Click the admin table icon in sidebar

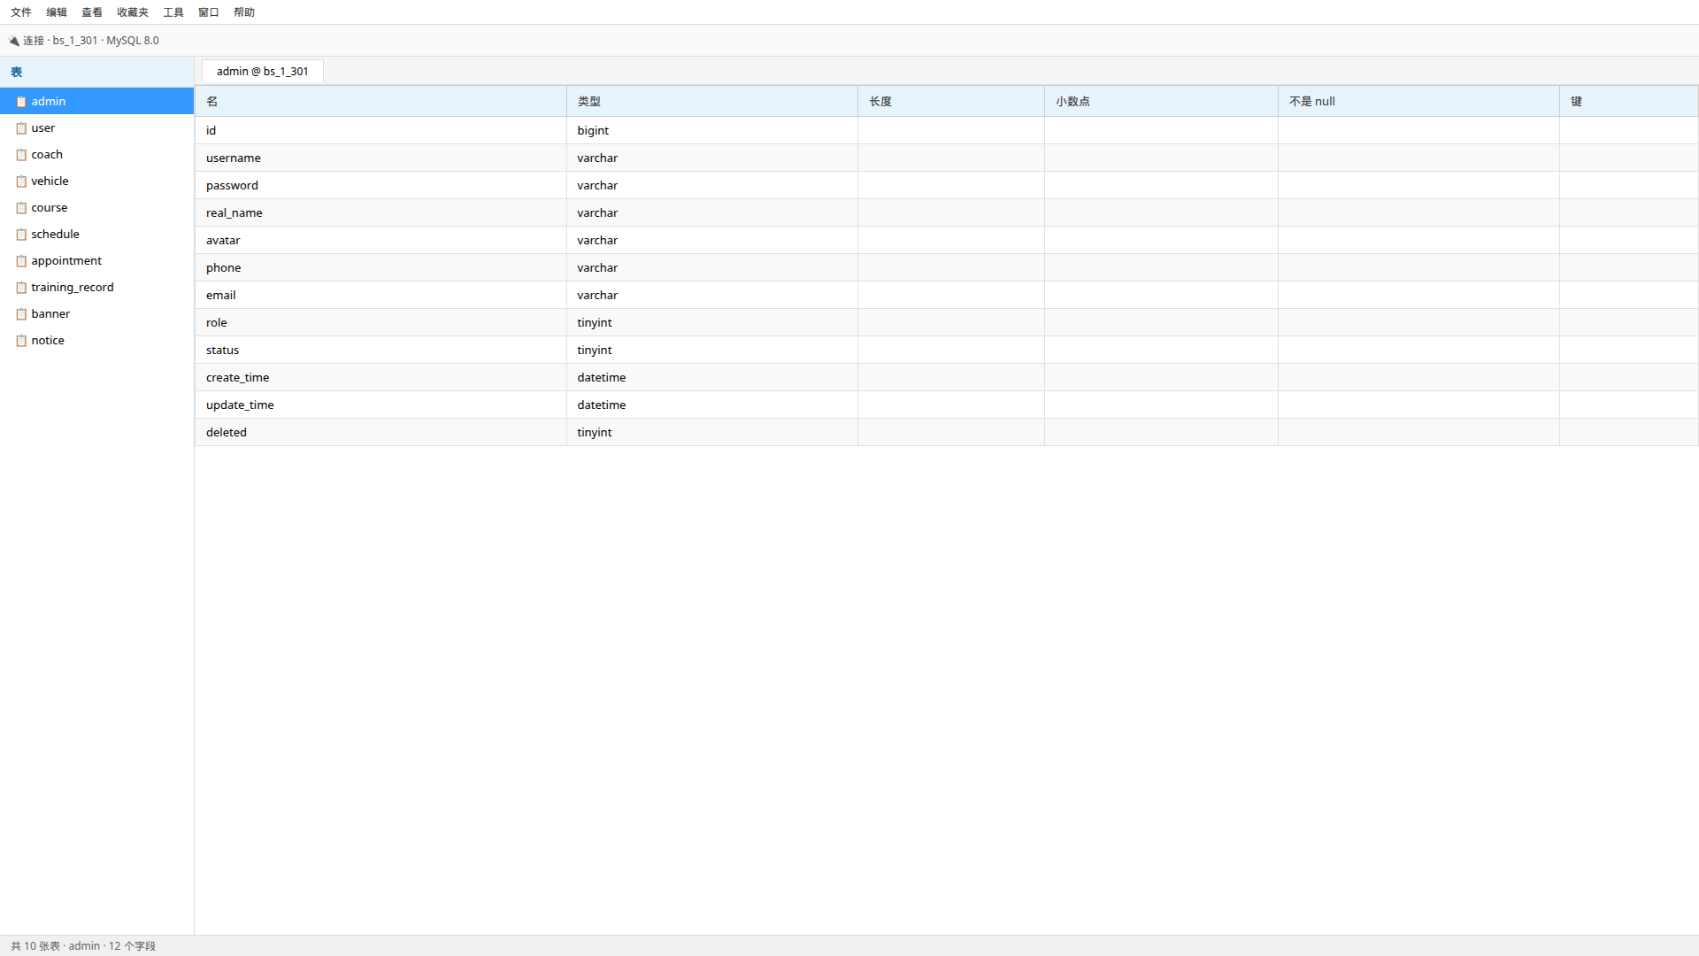point(21,102)
